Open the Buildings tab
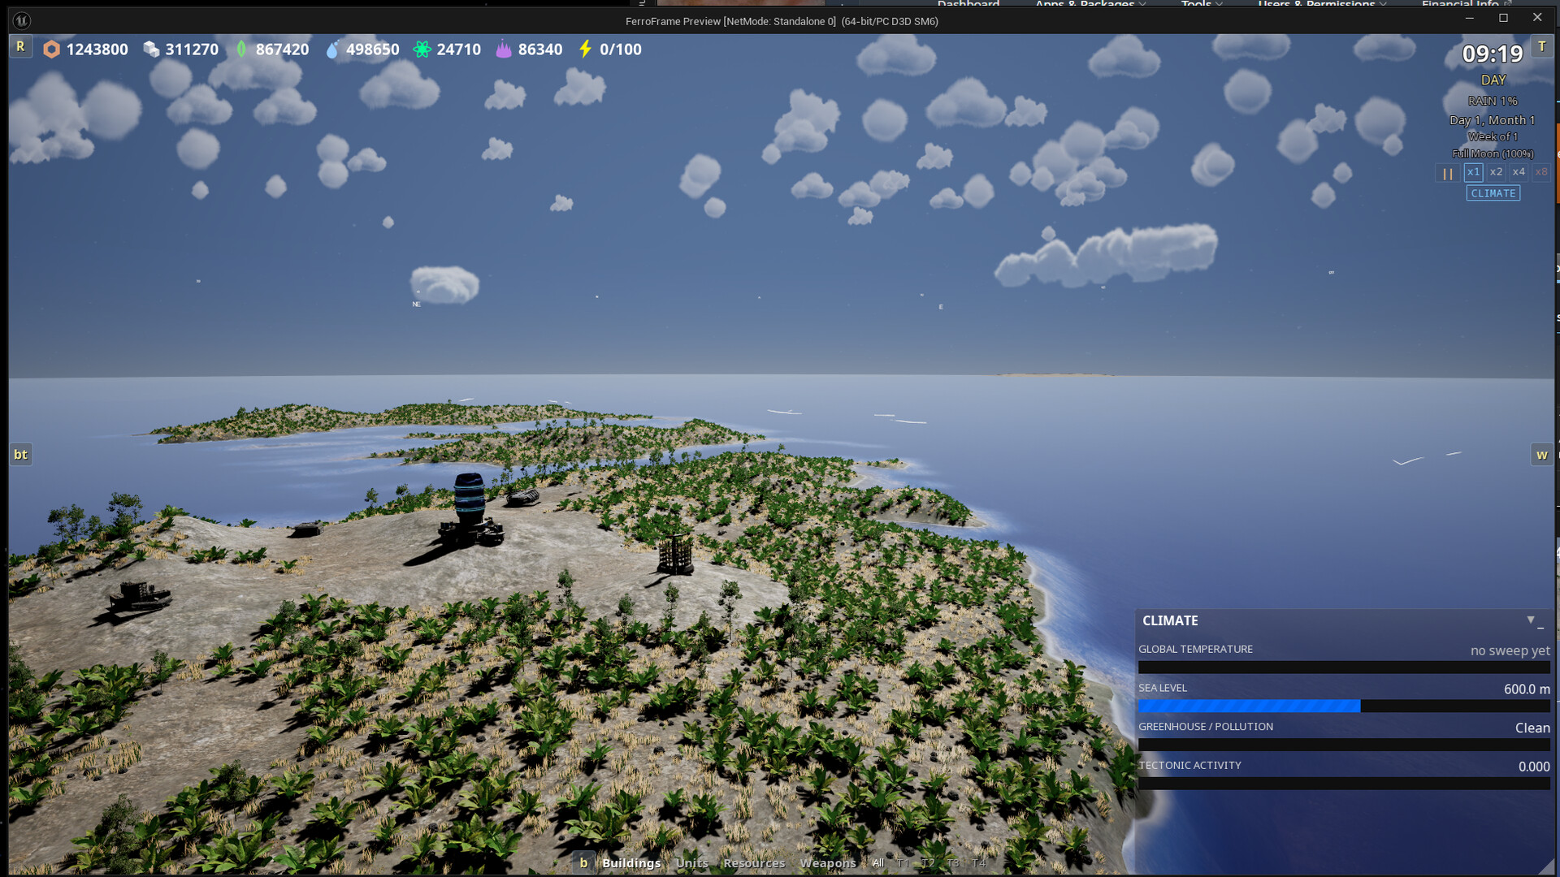 pos(631,863)
